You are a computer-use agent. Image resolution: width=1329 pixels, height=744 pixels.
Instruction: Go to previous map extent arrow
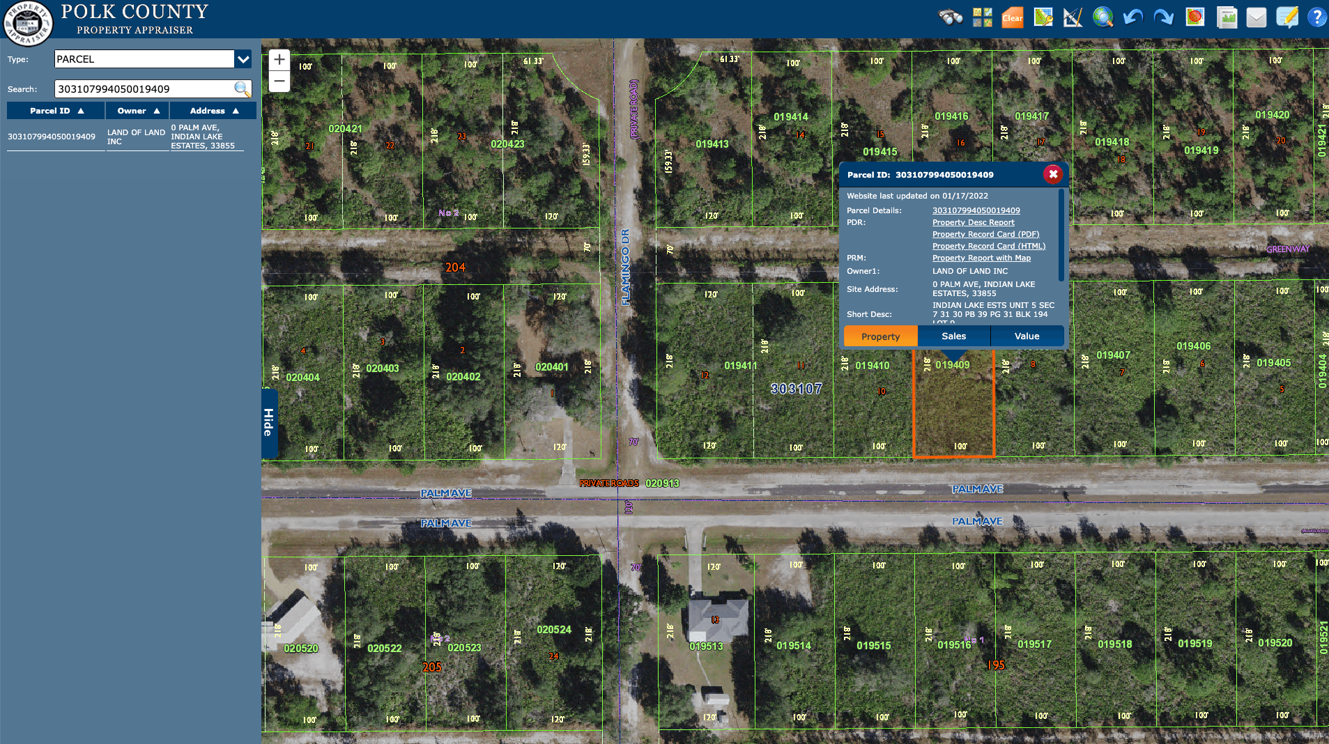(x=1133, y=17)
